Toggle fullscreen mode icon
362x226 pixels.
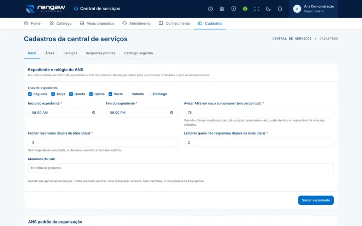(x=257, y=9)
